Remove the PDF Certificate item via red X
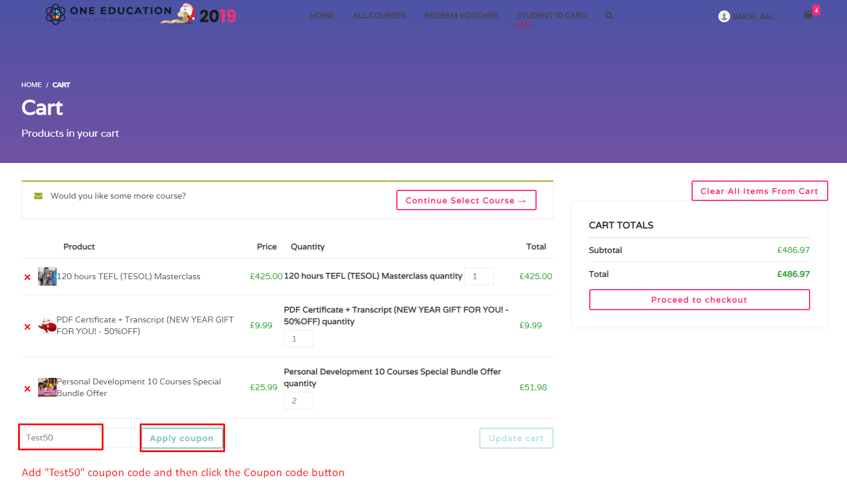Image resolution: width=847 pixels, height=493 pixels. (x=27, y=327)
